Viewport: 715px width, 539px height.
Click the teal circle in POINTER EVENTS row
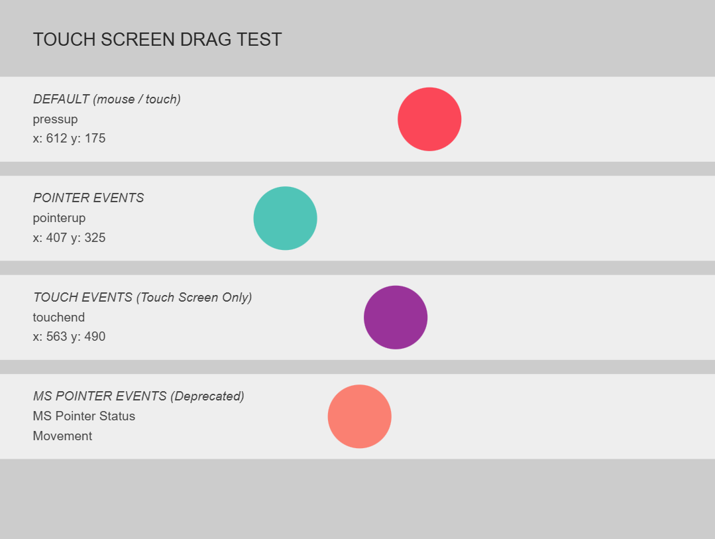pos(285,218)
